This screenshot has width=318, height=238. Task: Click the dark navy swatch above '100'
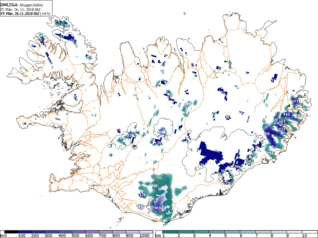click(25, 232)
